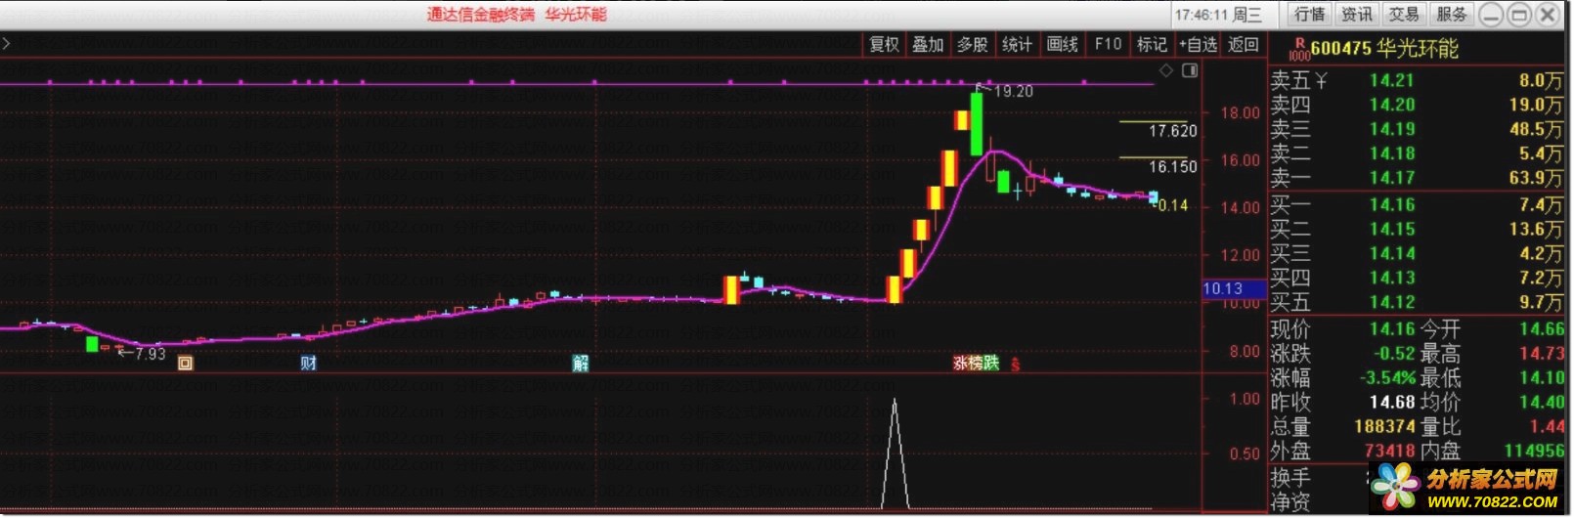Image resolution: width=1574 pixels, height=518 pixels.
Task: Maximize the application window
Action: tap(1518, 15)
